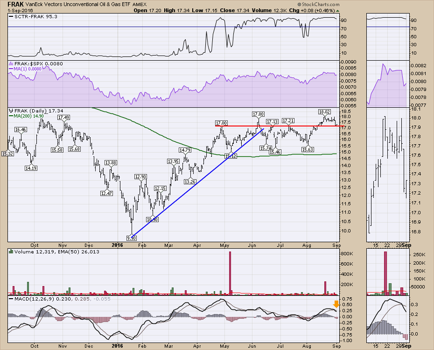
Task: Click the 15.68 low label
Action: (x=74, y=149)
